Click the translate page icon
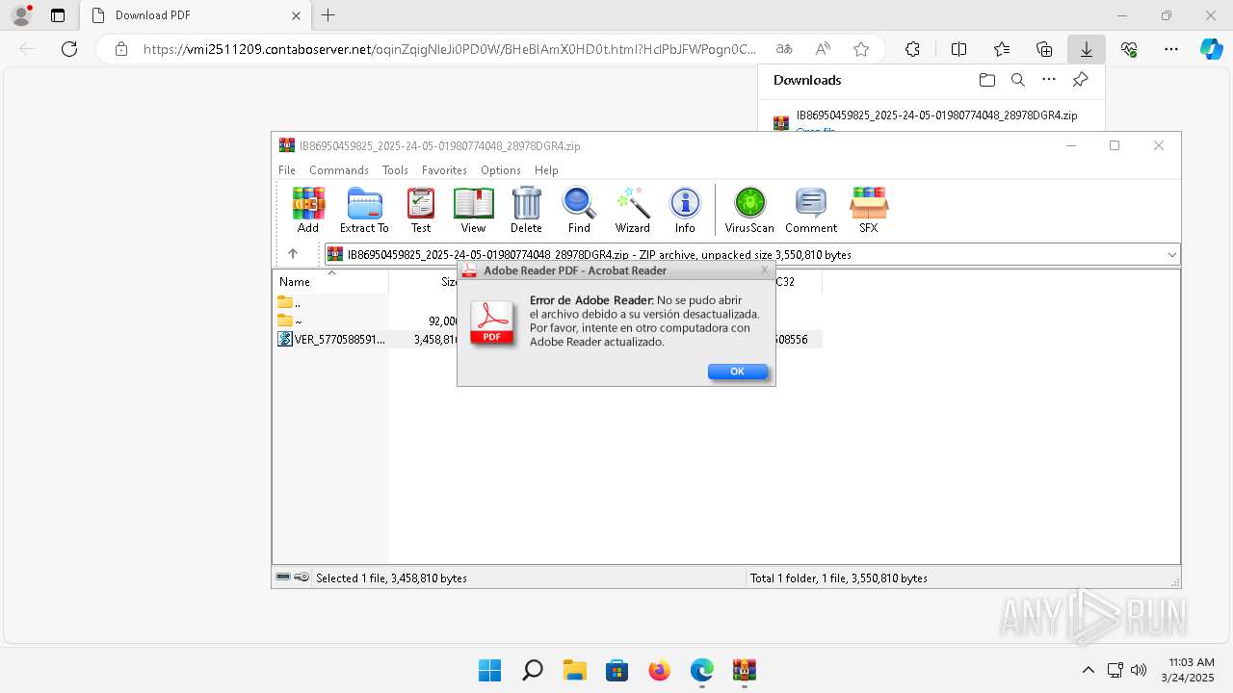This screenshot has height=693, width=1233. pyautogui.click(x=784, y=49)
